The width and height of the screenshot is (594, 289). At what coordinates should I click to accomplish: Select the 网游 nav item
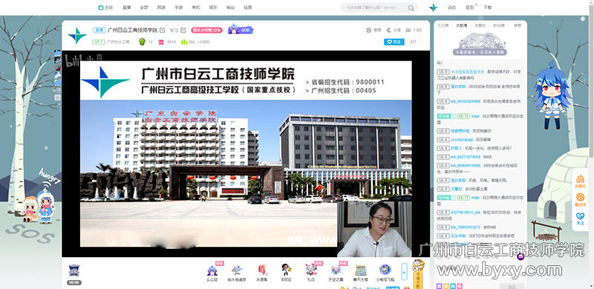(161, 7)
